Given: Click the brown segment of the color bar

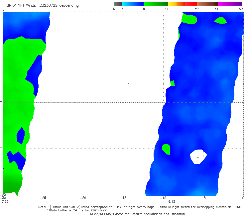Looking at the screenshot, I should pos(207,4).
